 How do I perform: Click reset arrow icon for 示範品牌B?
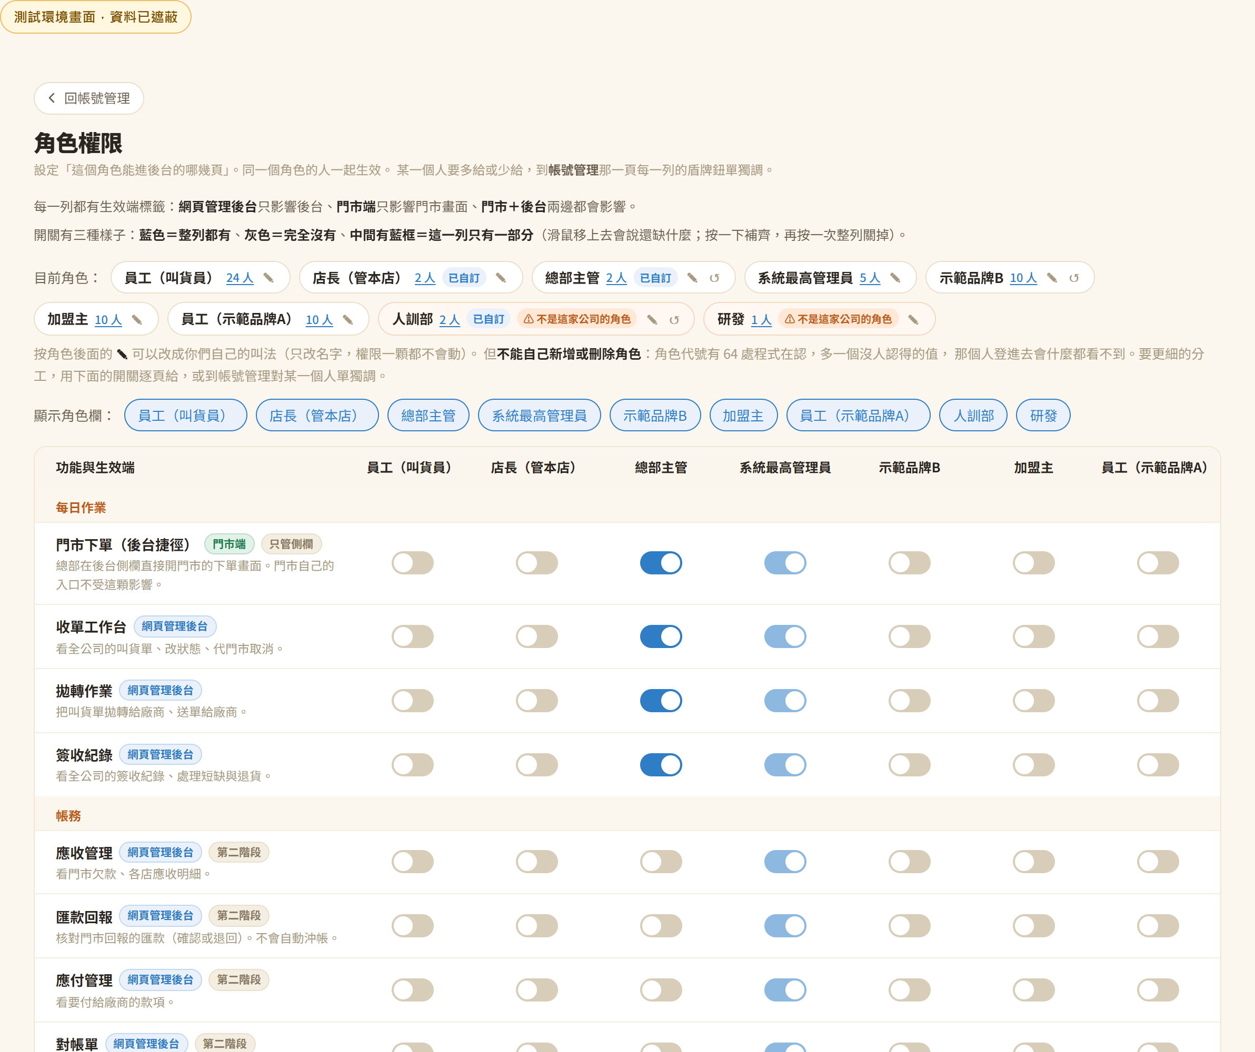click(x=1074, y=278)
